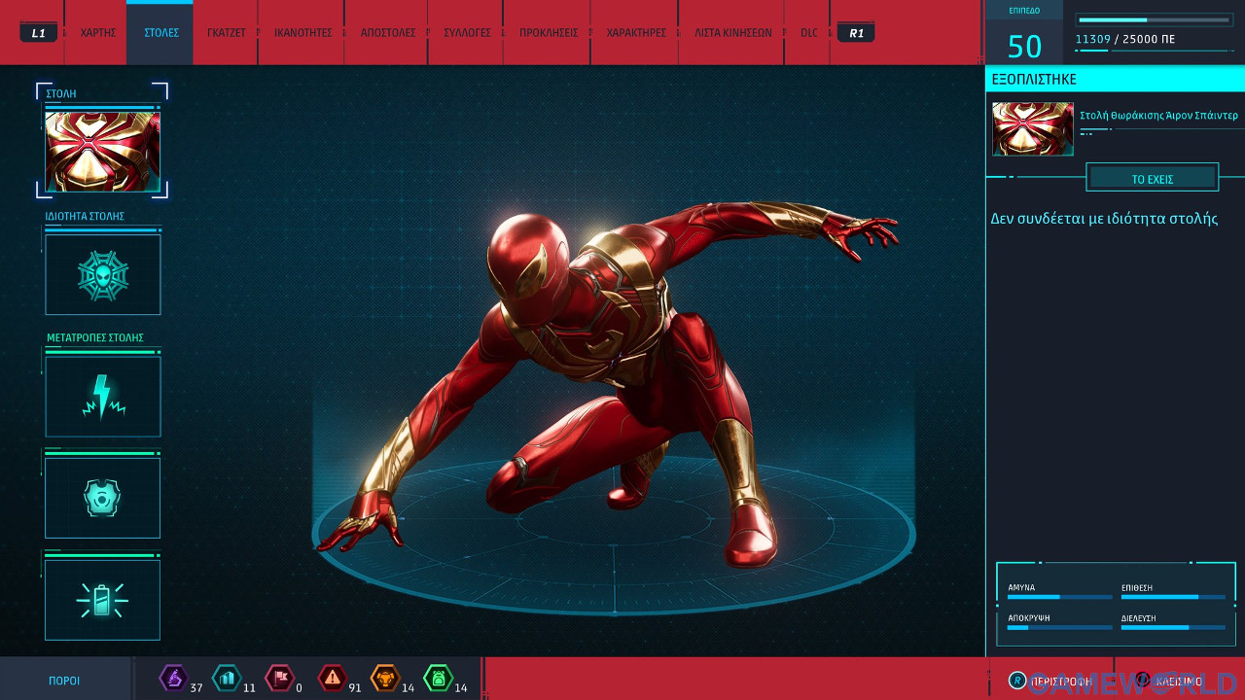The width and height of the screenshot is (1245, 700).
Task: Click the L1 previous tab indicator
Action: (x=38, y=33)
